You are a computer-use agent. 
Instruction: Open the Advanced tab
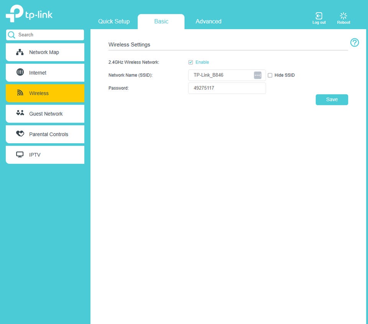point(209,21)
